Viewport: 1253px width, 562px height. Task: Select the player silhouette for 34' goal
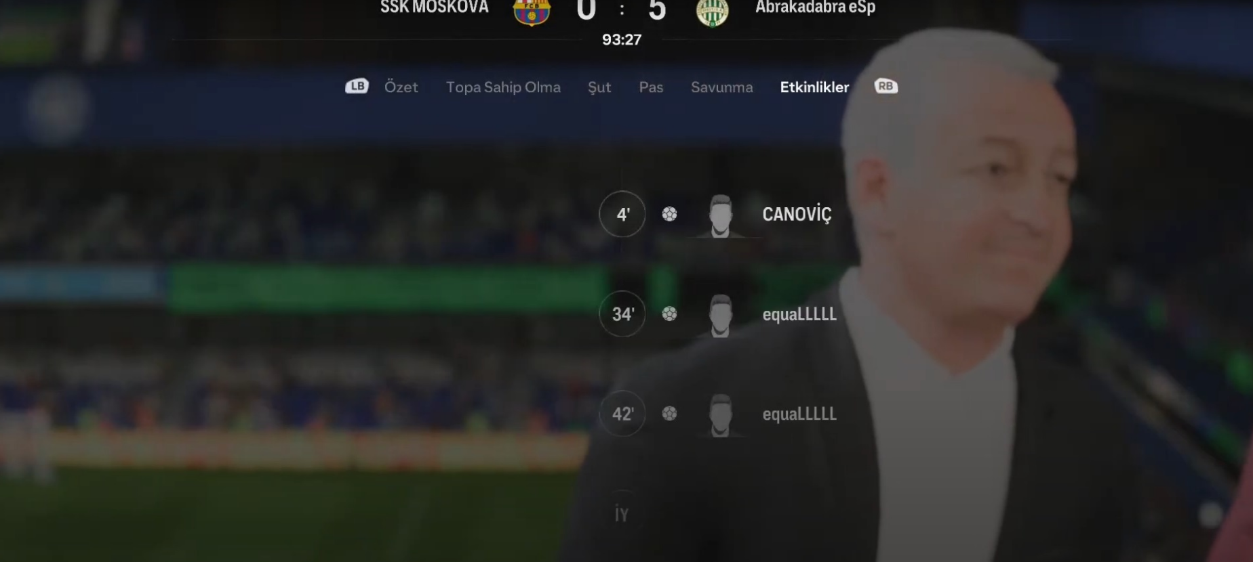720,316
